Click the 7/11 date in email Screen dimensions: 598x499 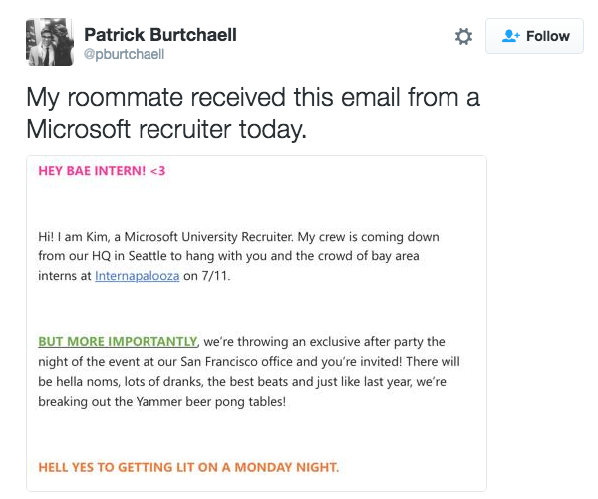tap(216, 276)
